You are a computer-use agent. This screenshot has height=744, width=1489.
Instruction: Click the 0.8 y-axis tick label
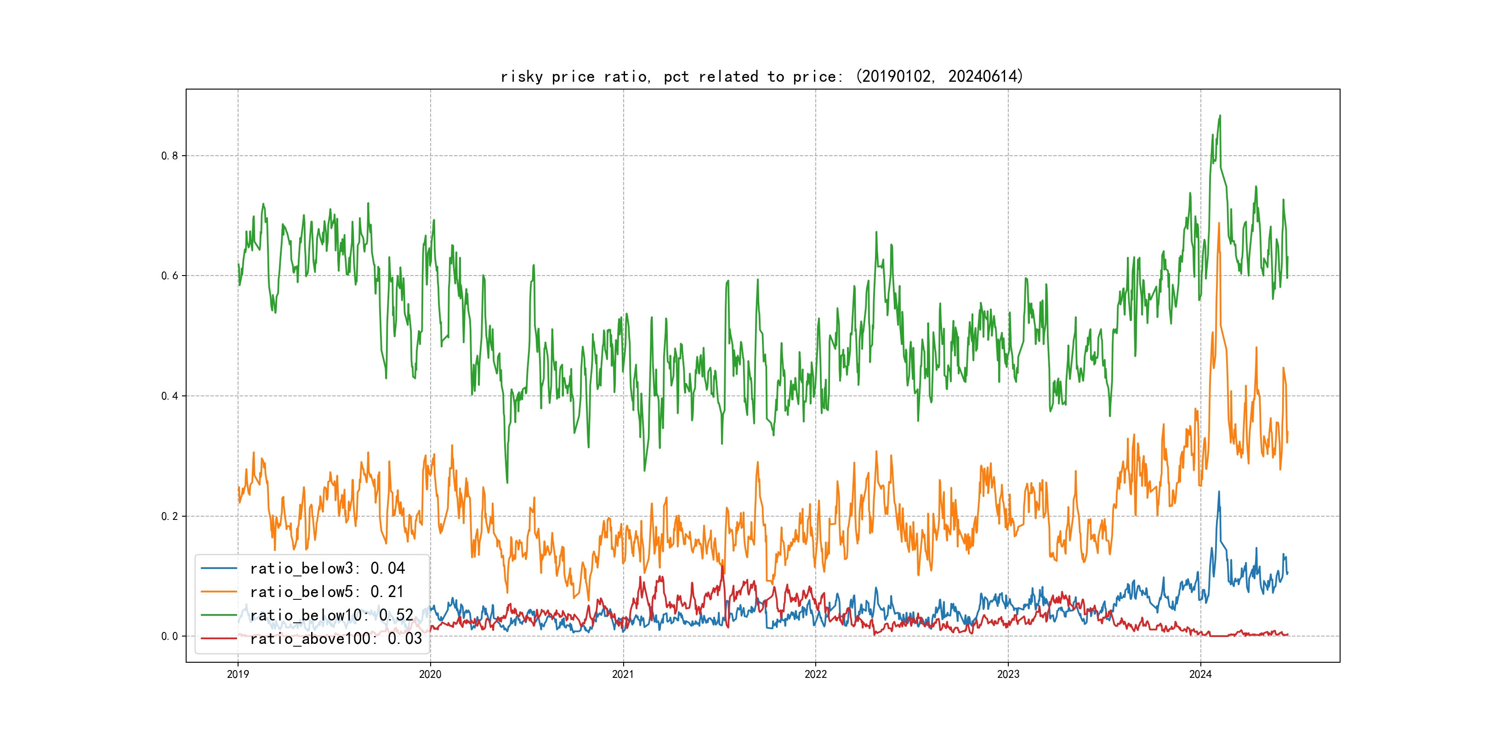(170, 156)
